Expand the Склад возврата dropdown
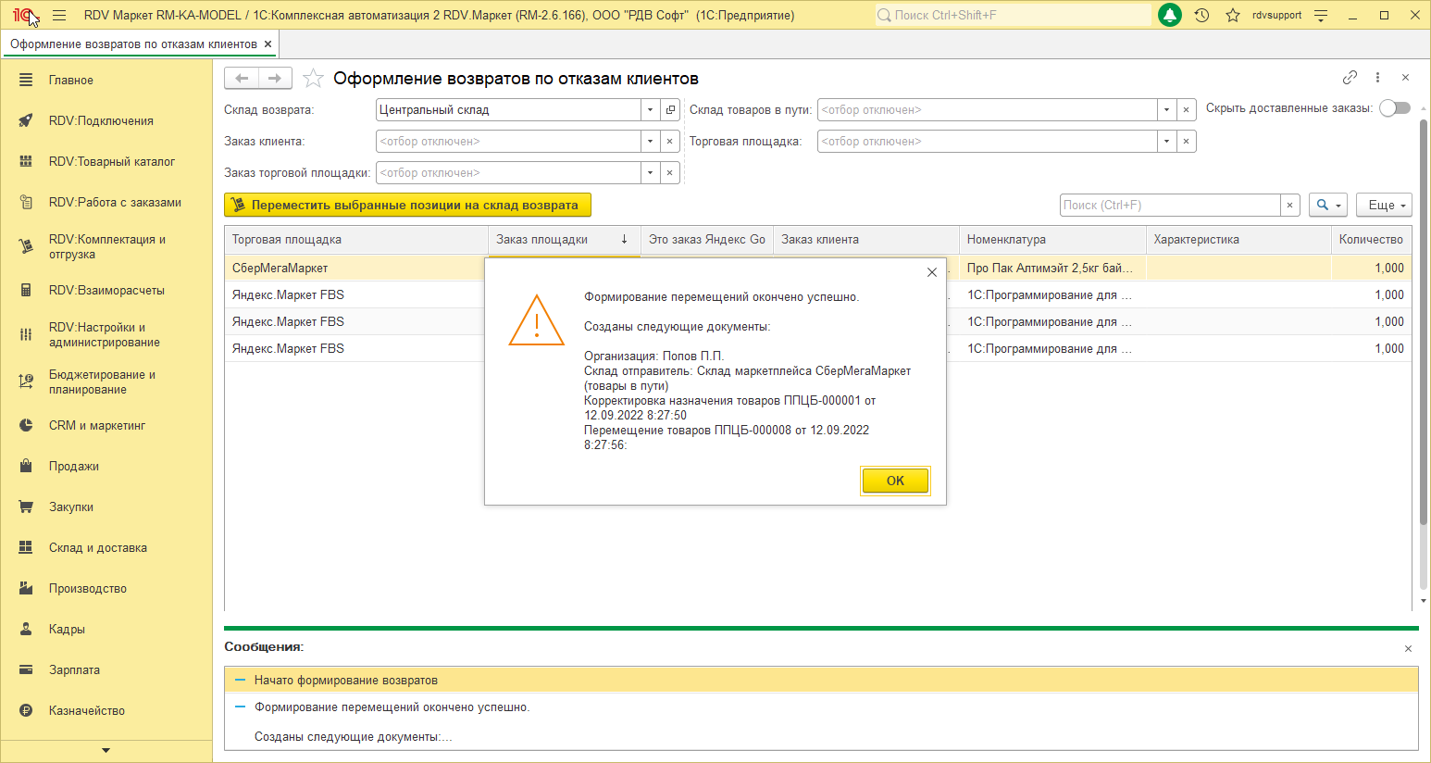This screenshot has height=763, width=1431. (650, 110)
